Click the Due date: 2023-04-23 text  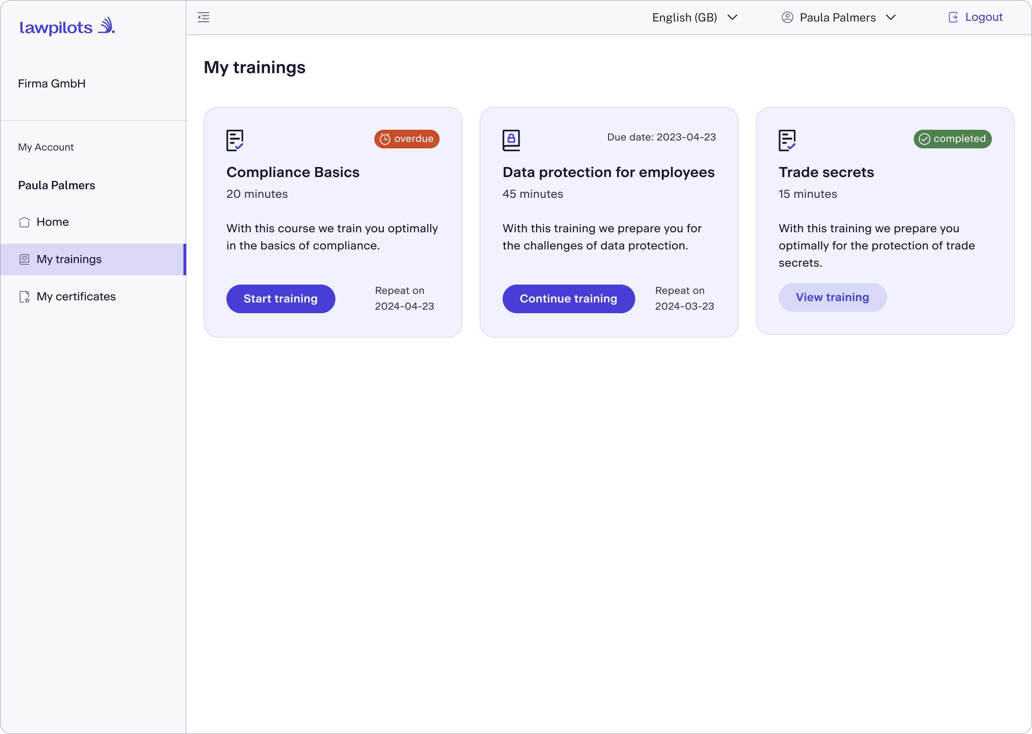click(x=661, y=137)
